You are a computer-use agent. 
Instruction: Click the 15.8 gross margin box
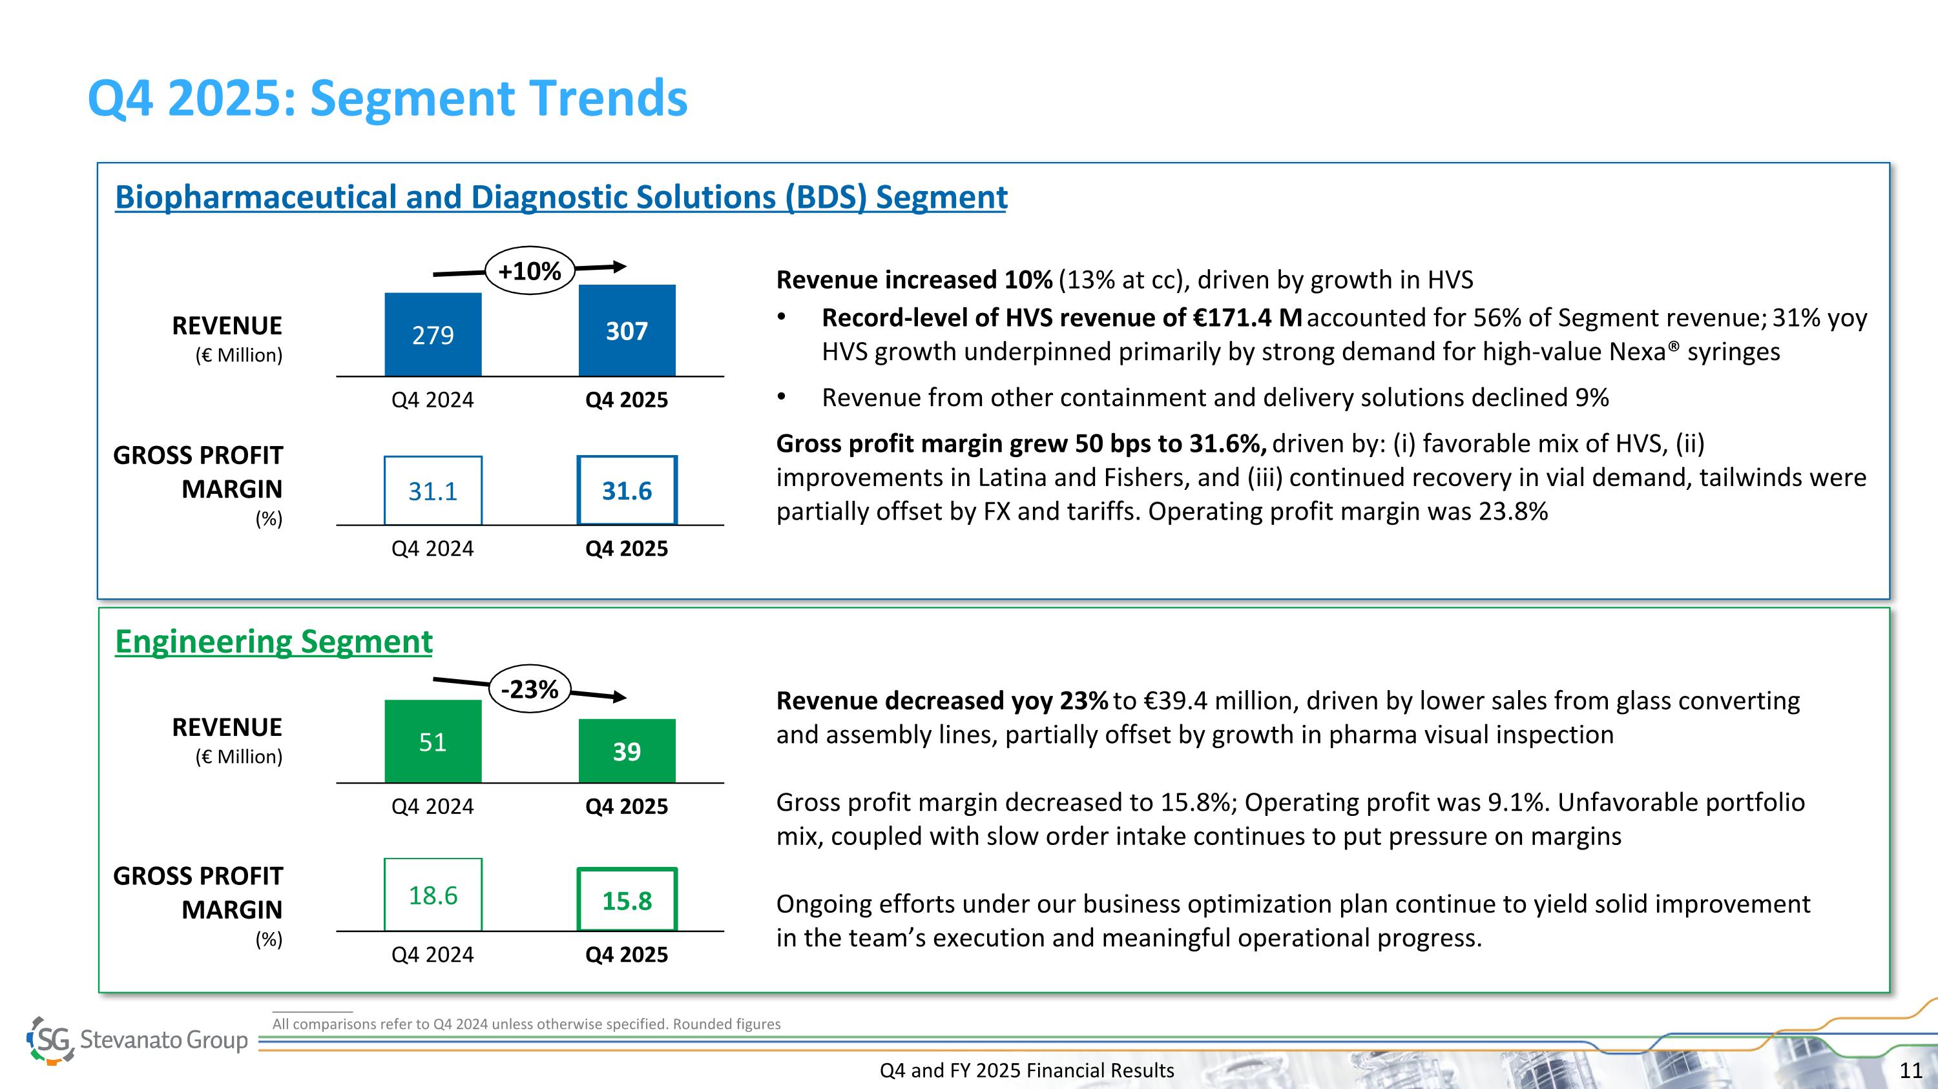click(627, 901)
